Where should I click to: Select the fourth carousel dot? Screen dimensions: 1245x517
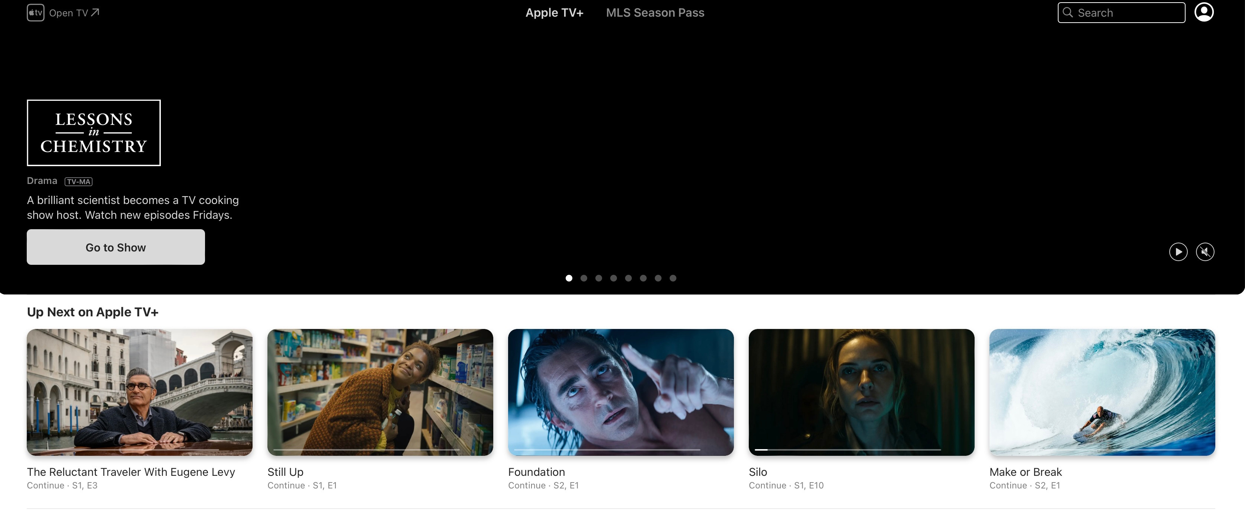613,278
